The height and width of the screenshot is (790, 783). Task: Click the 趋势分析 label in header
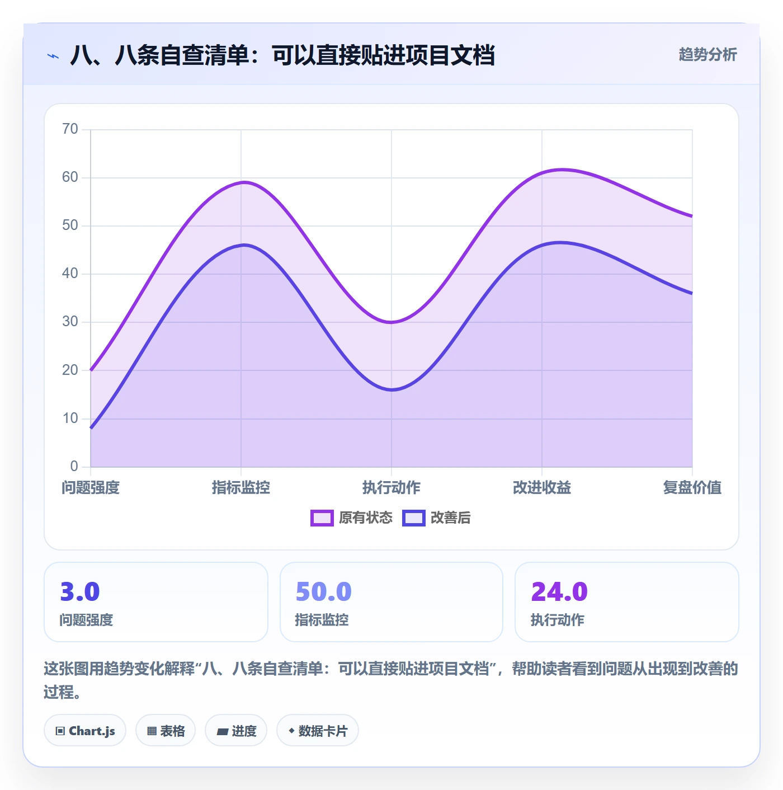click(707, 55)
